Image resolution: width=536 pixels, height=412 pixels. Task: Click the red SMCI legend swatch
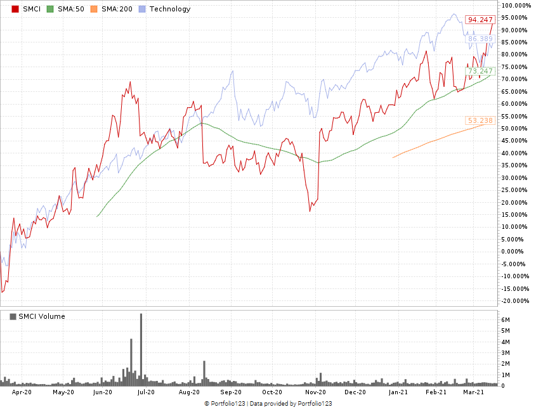(x=15, y=10)
